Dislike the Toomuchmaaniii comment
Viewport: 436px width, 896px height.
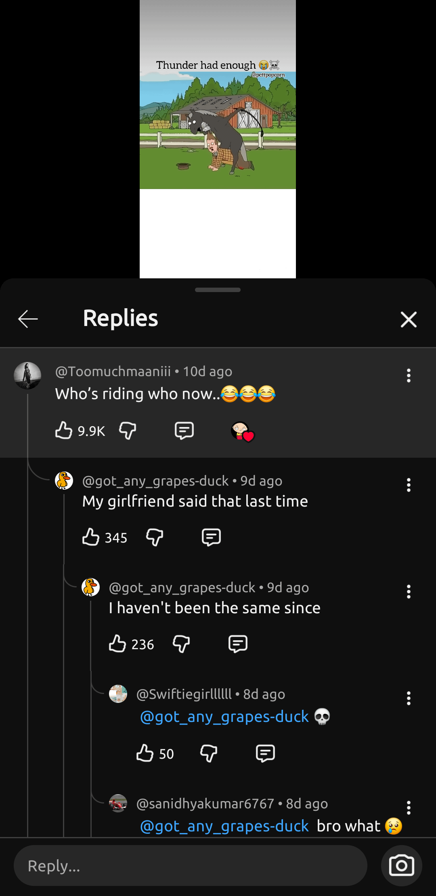[128, 431]
